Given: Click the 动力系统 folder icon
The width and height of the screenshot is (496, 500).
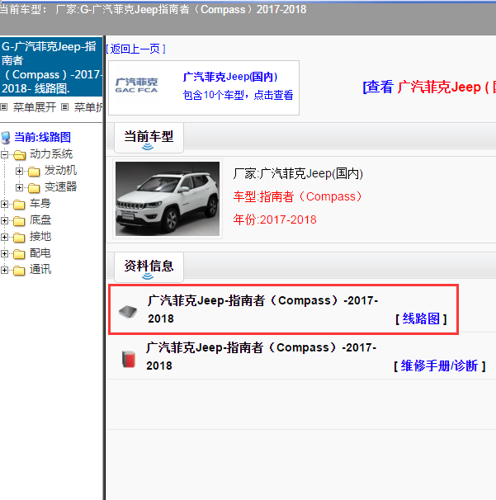Looking at the screenshot, I should pyautogui.click(x=20, y=155).
